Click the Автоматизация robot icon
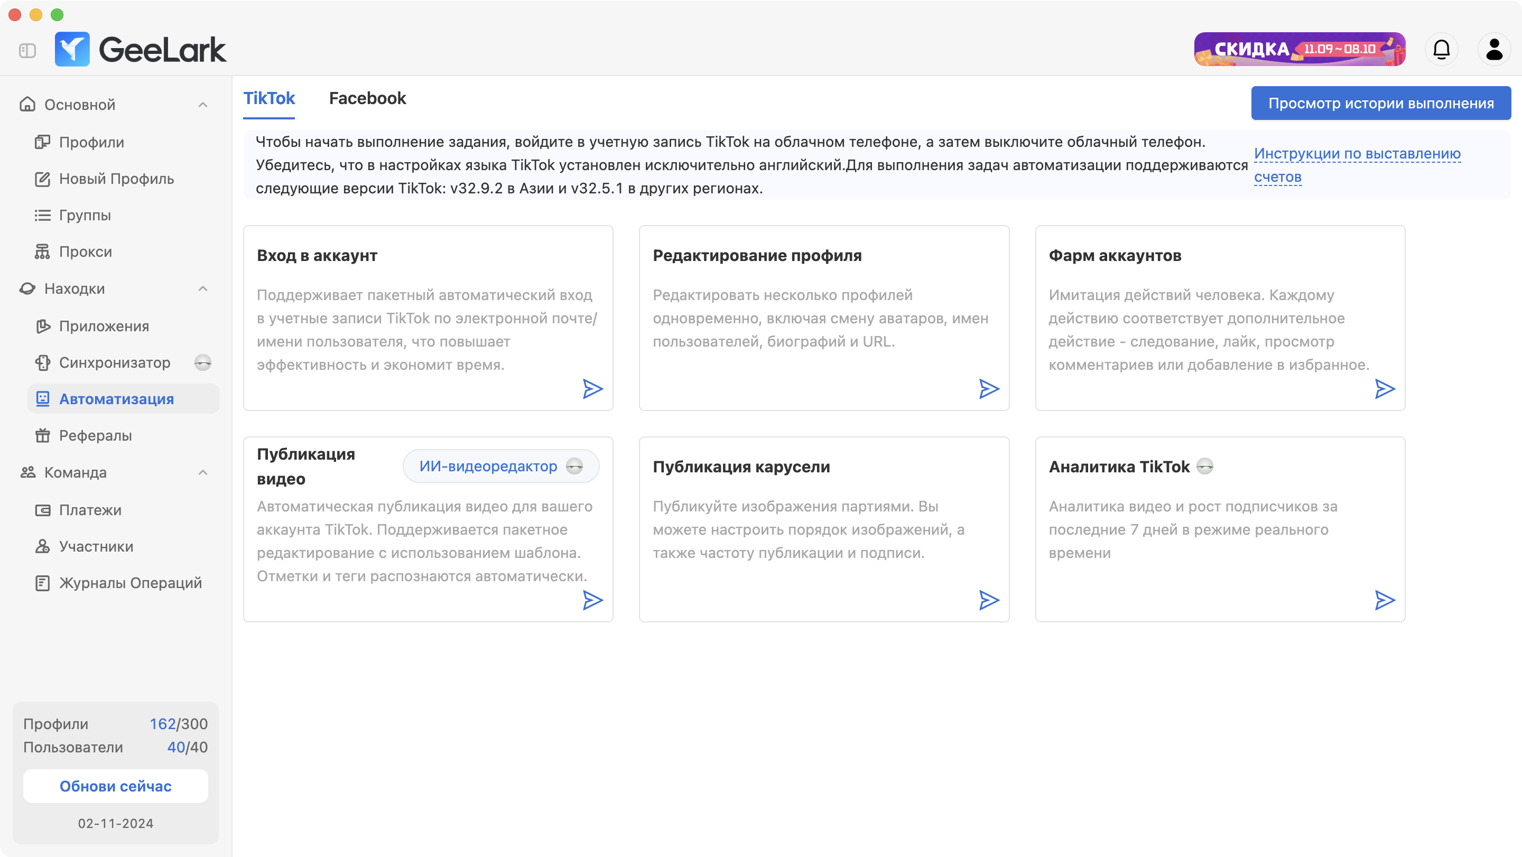 coord(42,399)
